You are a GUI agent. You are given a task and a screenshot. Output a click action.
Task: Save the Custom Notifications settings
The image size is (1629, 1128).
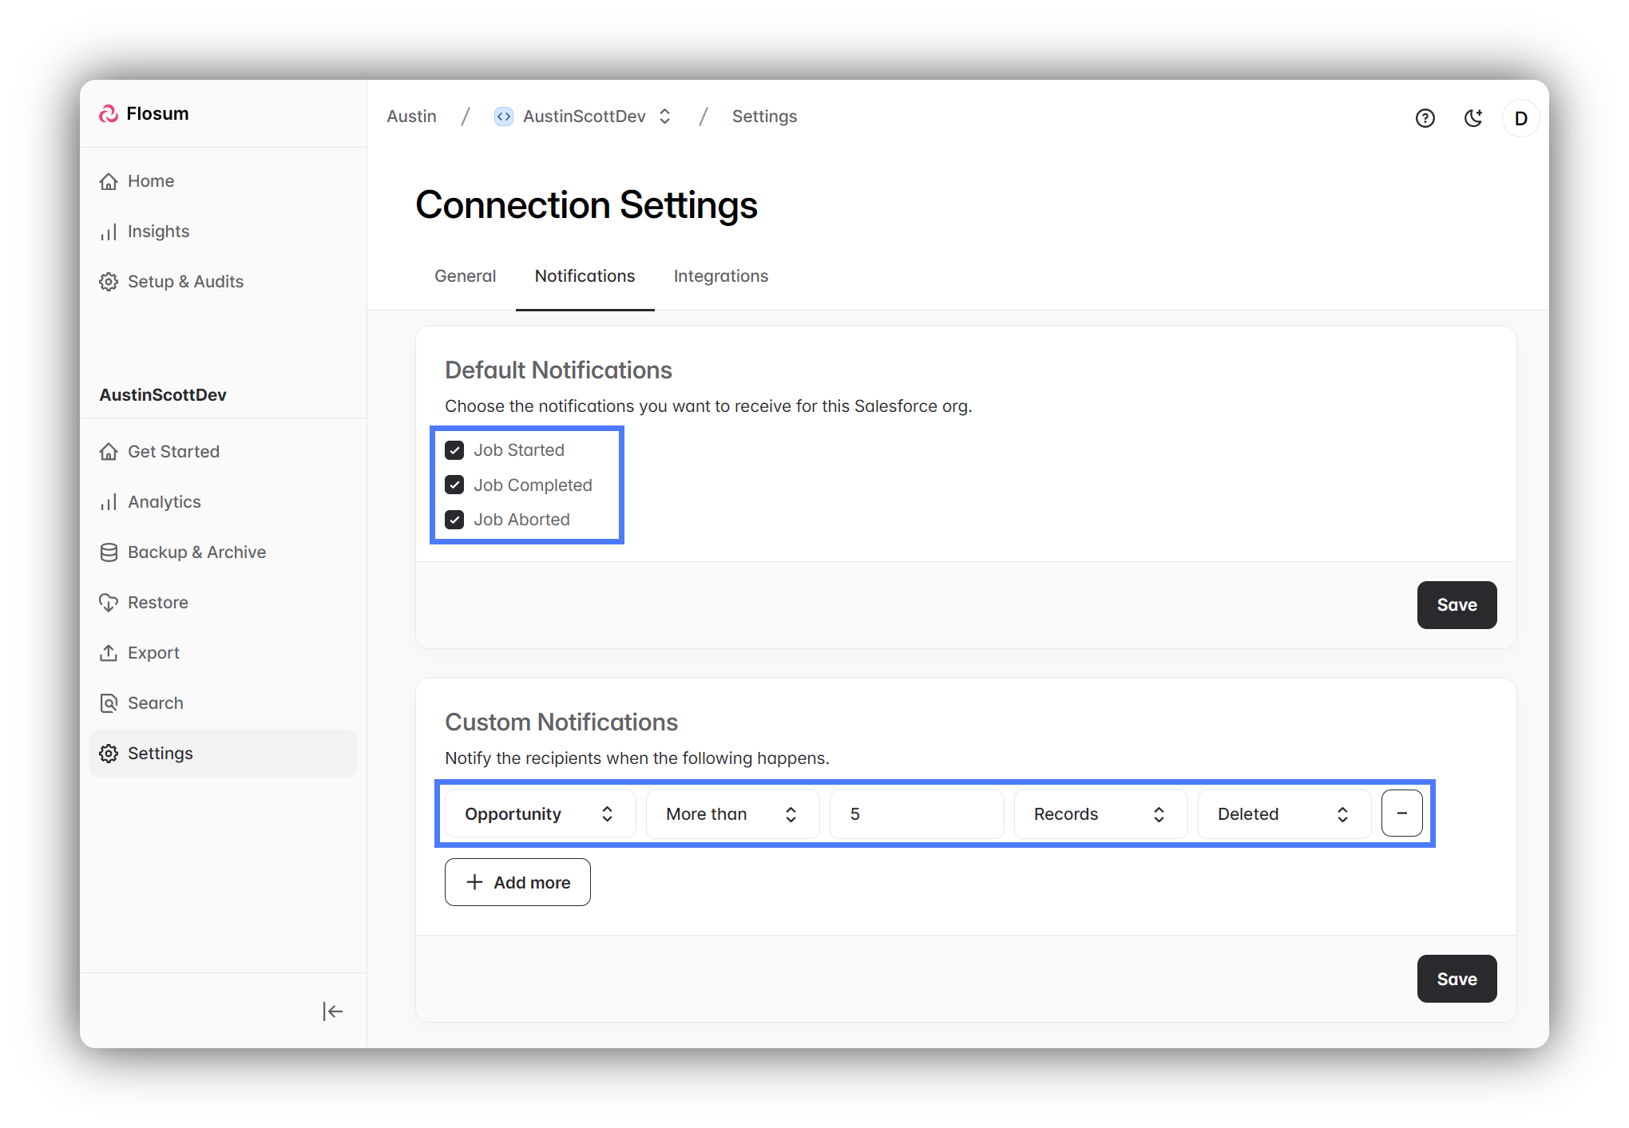coord(1456,980)
